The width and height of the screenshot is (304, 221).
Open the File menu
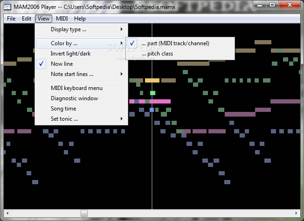click(x=11, y=19)
